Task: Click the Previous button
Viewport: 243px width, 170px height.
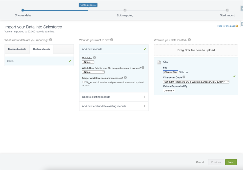Action: coord(216,162)
